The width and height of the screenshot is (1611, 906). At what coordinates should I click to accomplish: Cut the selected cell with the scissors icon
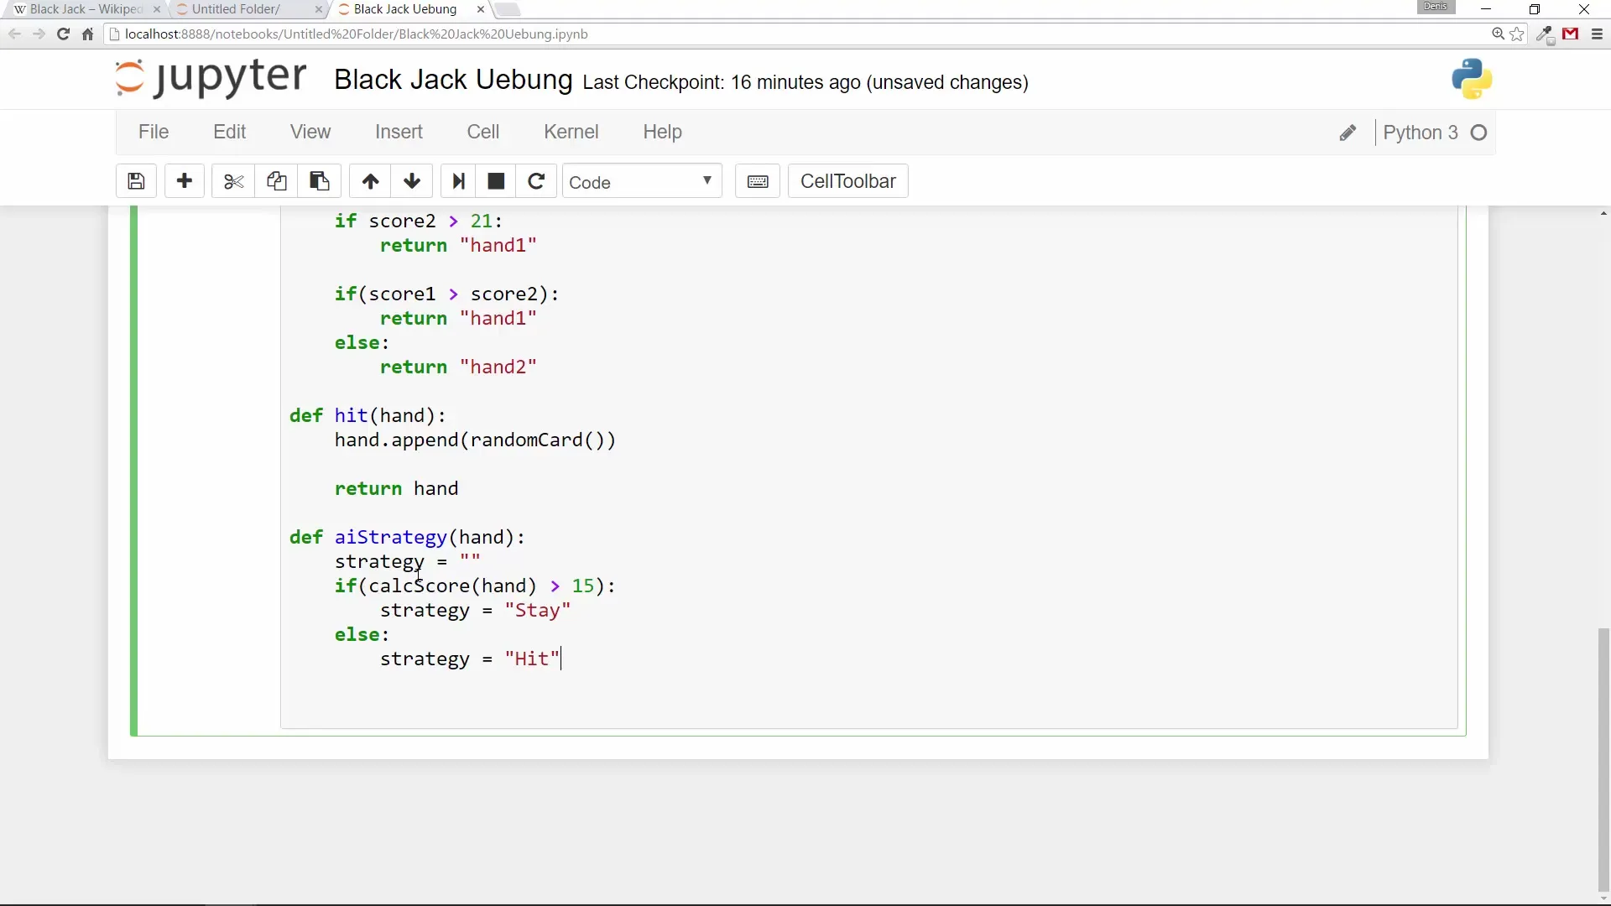[x=233, y=181]
